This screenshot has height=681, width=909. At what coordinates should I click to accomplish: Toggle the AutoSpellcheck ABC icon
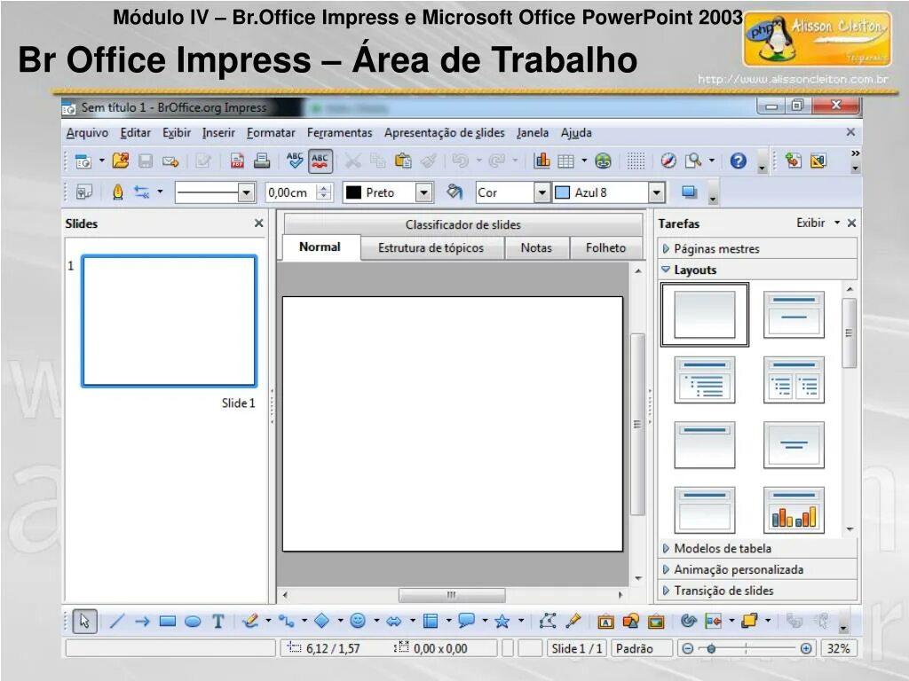320,160
